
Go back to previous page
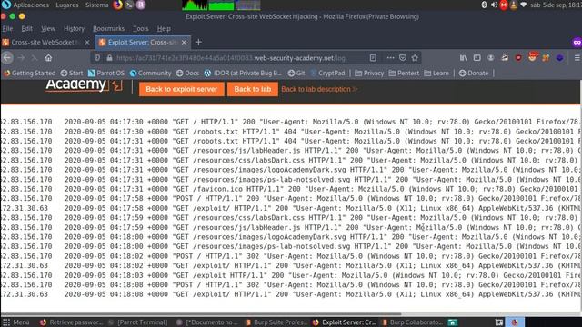coord(7,58)
